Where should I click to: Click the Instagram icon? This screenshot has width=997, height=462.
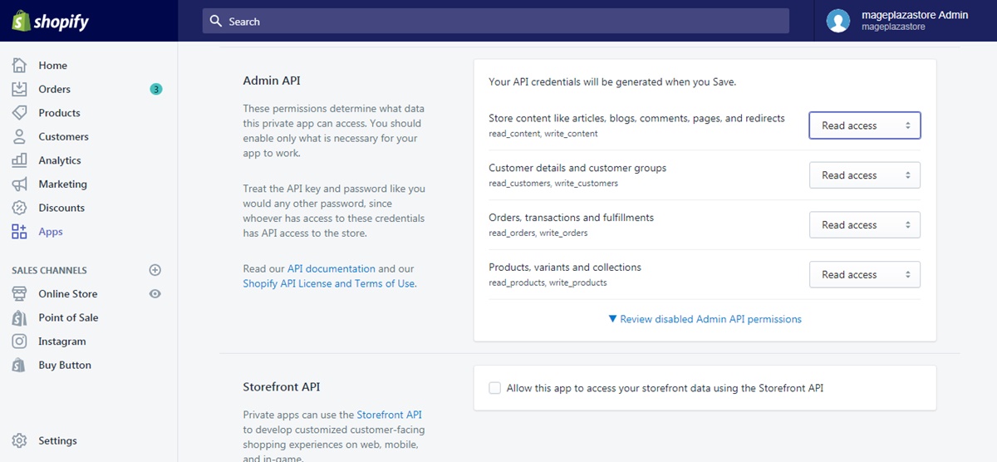[19, 342]
